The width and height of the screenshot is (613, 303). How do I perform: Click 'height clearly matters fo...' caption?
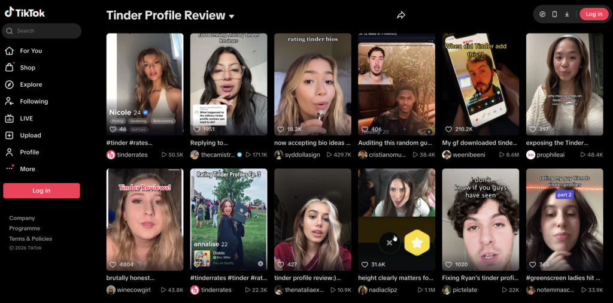point(396,278)
